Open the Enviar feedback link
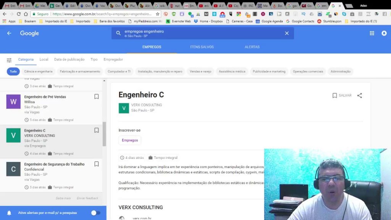 [87, 198]
